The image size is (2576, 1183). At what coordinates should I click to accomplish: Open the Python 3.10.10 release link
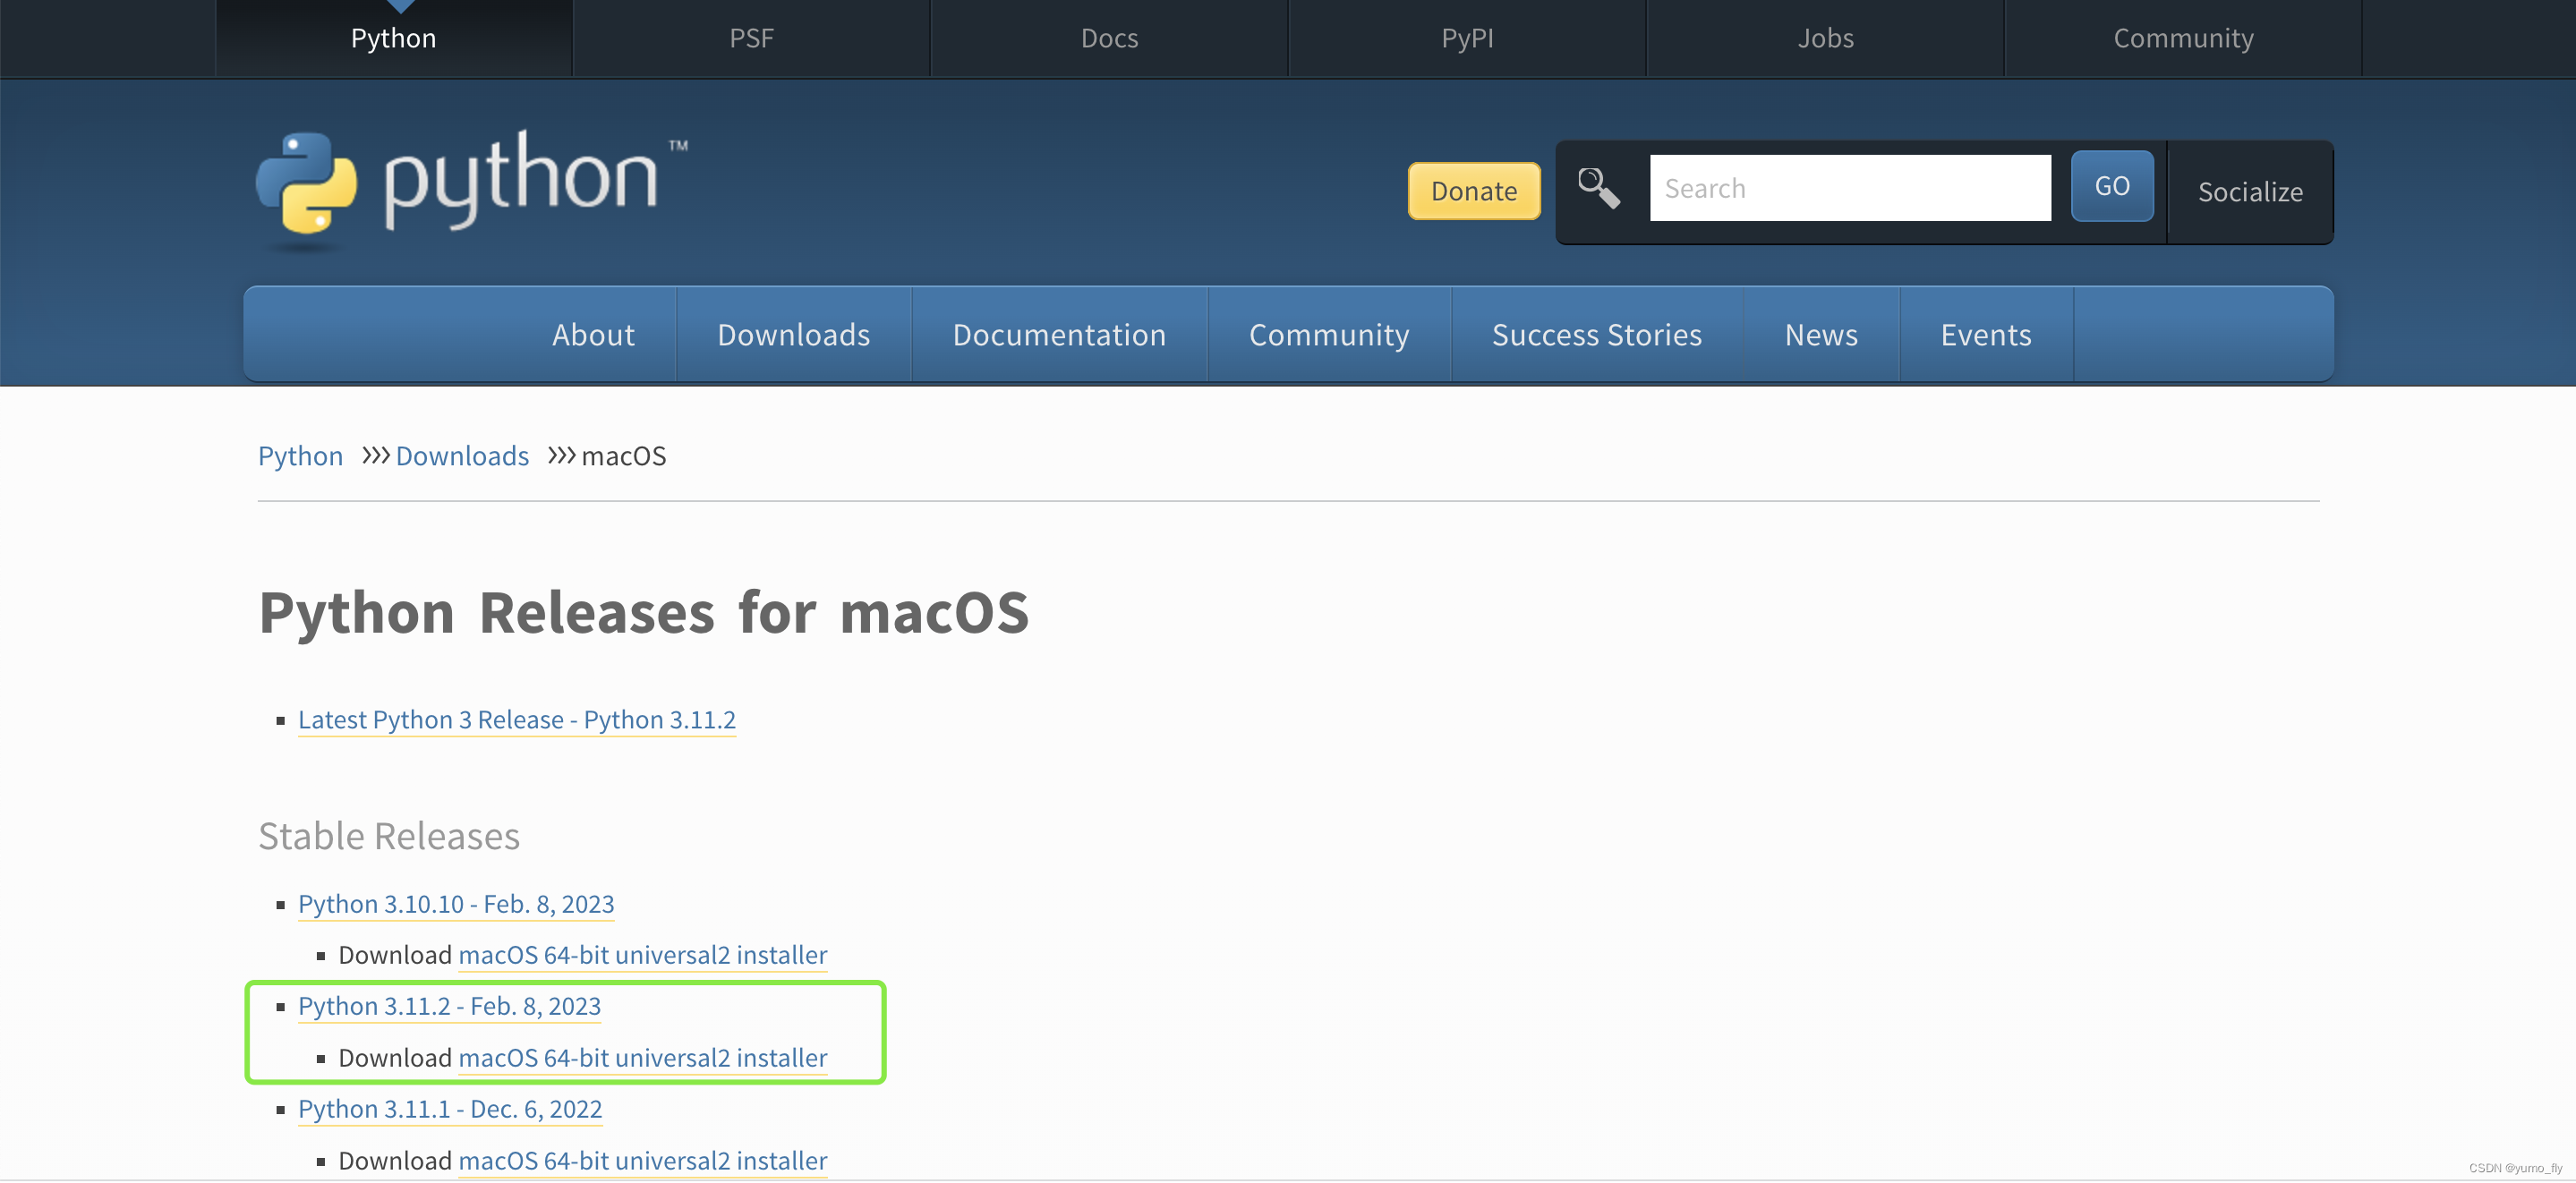click(x=456, y=904)
